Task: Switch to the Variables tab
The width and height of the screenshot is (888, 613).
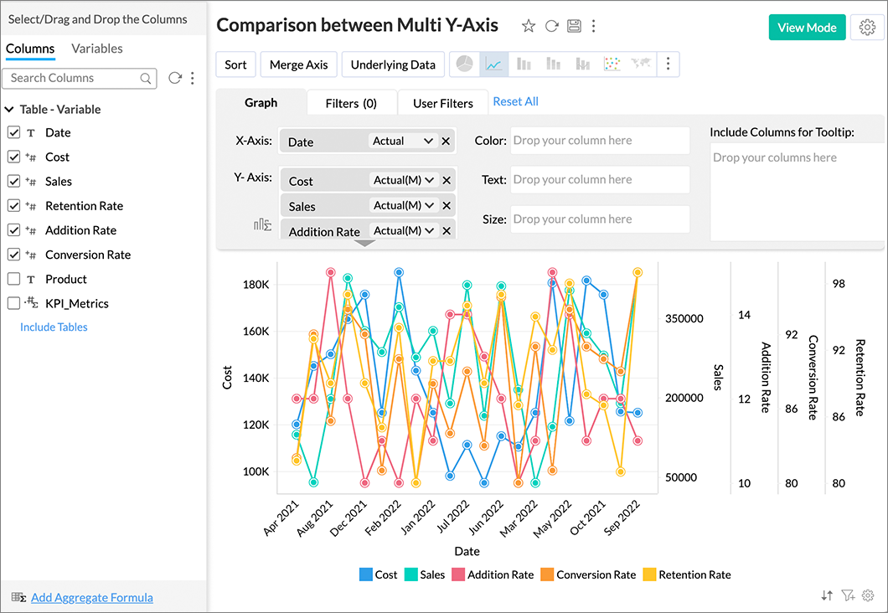Action: click(97, 49)
